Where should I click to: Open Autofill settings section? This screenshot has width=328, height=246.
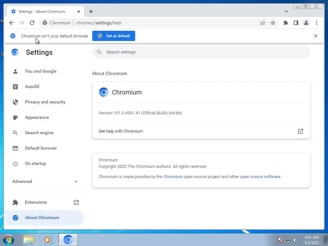[32, 86]
